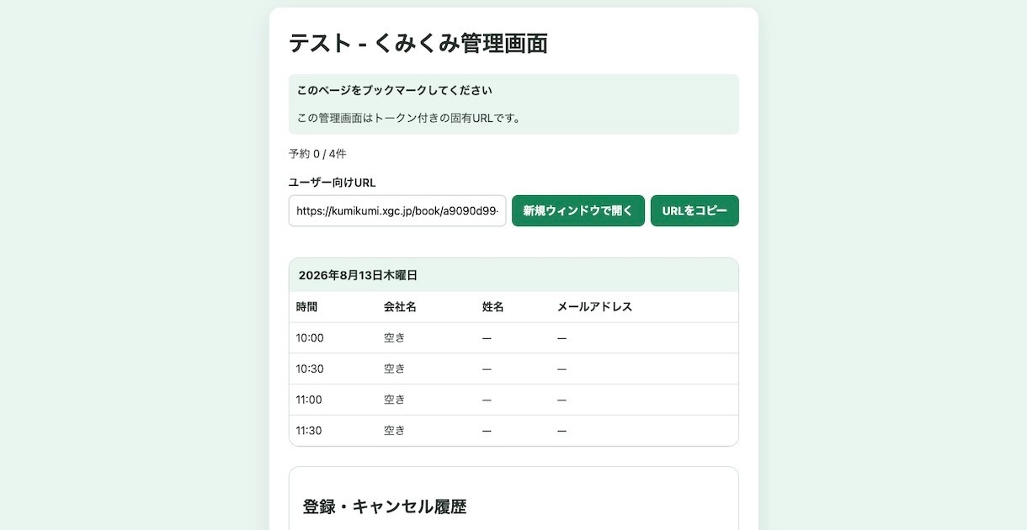Click the 会社名 column header

400,307
